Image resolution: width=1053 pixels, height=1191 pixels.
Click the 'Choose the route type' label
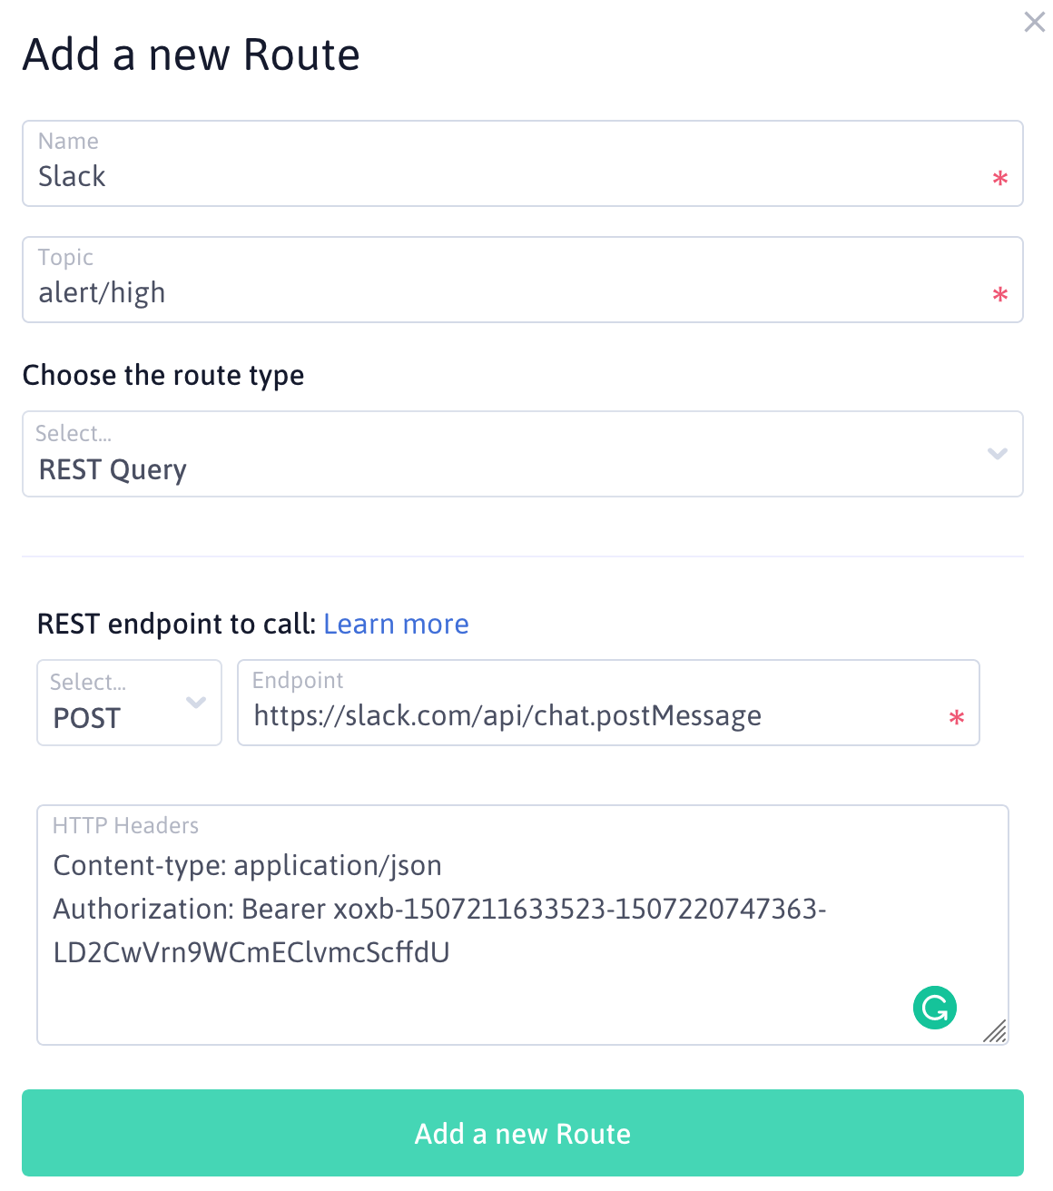click(163, 375)
